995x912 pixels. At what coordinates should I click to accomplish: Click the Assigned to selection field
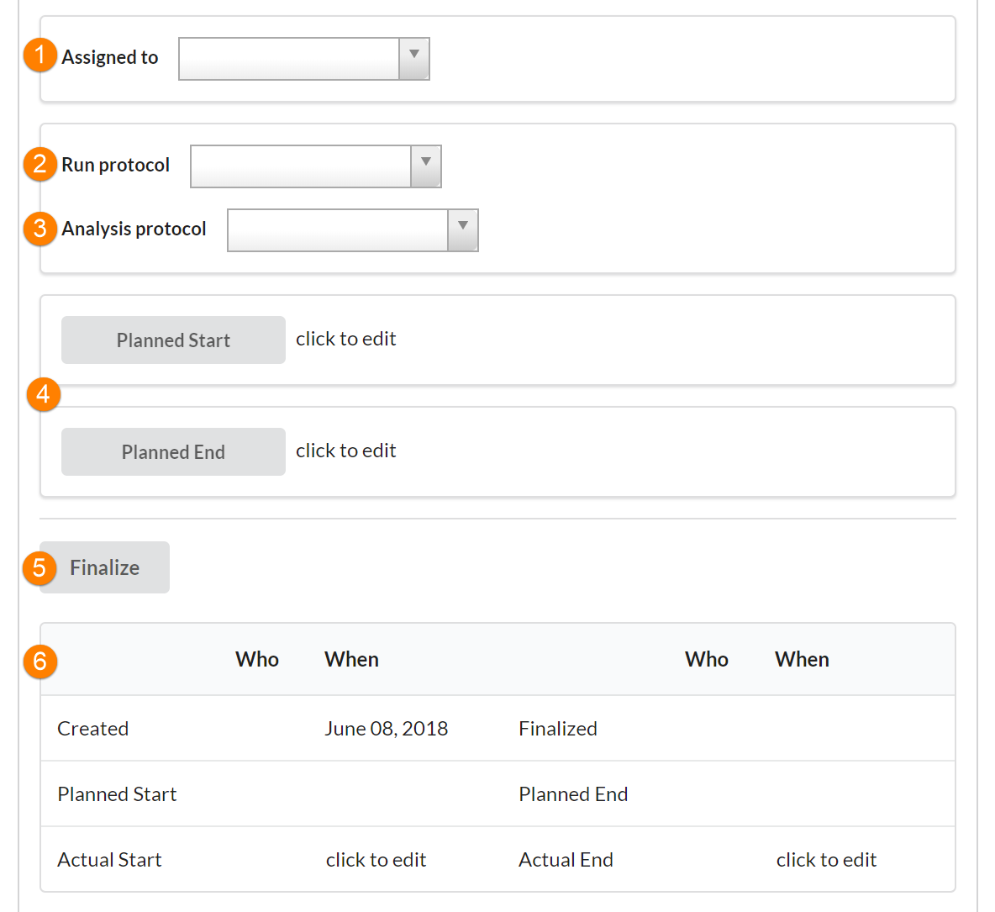(x=288, y=59)
